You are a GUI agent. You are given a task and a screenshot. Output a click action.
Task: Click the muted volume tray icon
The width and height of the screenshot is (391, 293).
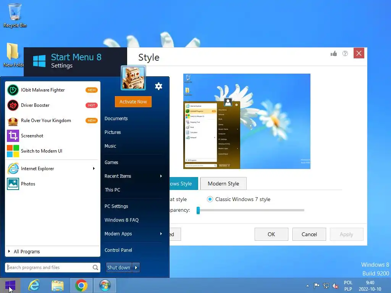[x=335, y=286]
